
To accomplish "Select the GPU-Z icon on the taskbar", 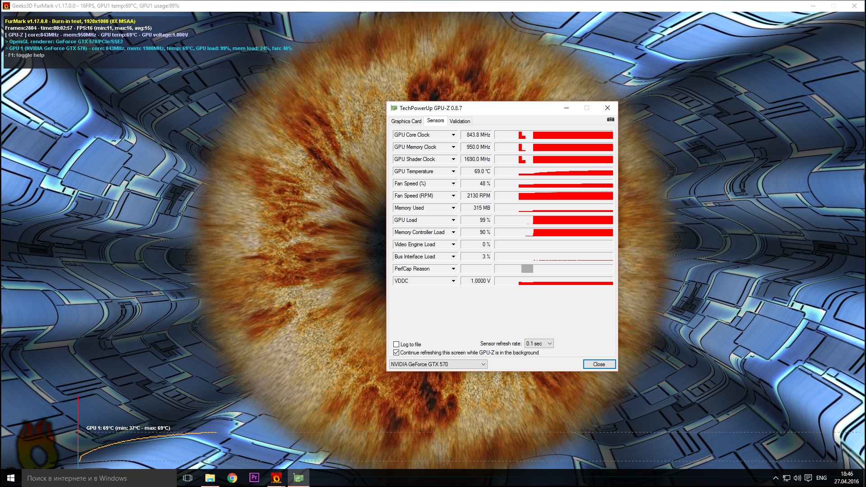I will pos(298,478).
